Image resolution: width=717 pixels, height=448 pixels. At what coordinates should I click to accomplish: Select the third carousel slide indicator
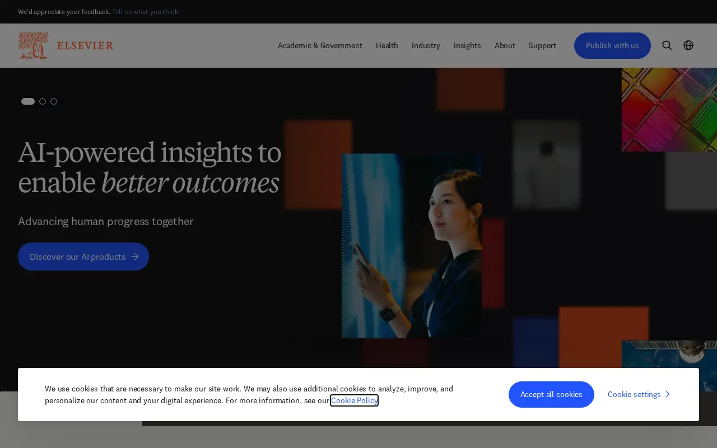coord(54,101)
